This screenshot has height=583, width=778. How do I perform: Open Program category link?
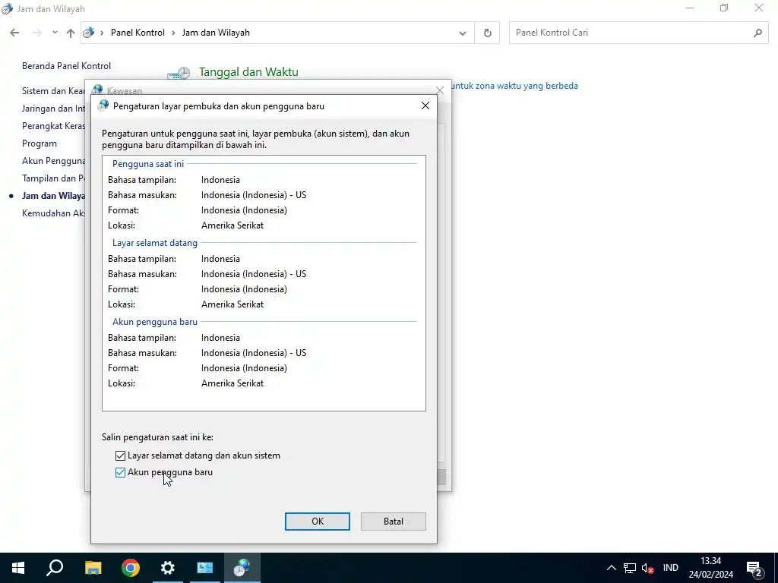coord(40,143)
